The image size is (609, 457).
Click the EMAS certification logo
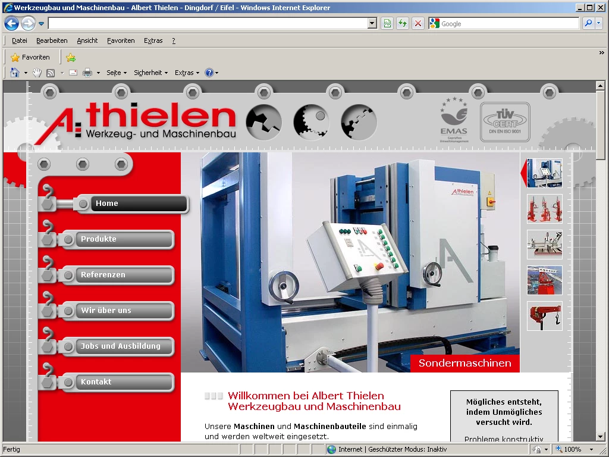click(x=454, y=118)
